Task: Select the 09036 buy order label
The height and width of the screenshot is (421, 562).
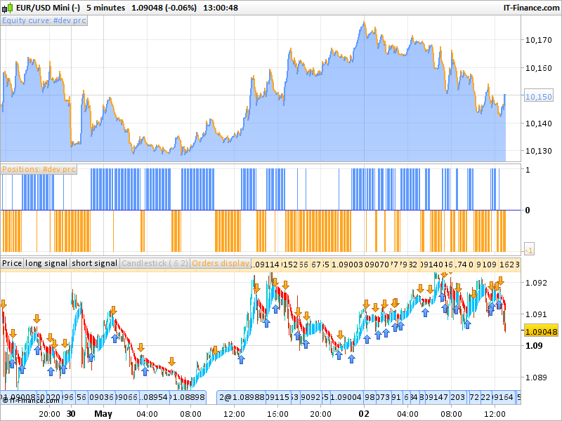Action: point(101,397)
